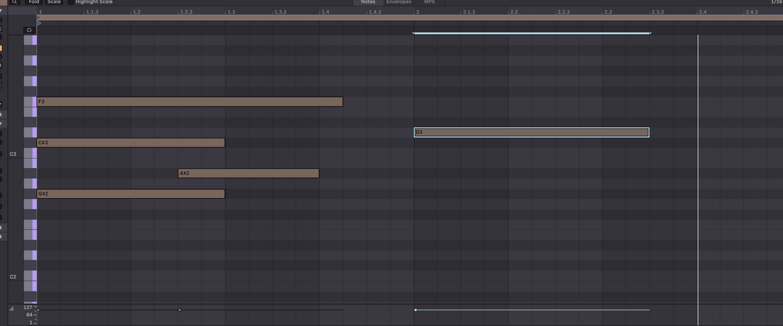Open the Envelopes tab
Image resolution: width=783 pixels, height=326 pixels.
[399, 2]
